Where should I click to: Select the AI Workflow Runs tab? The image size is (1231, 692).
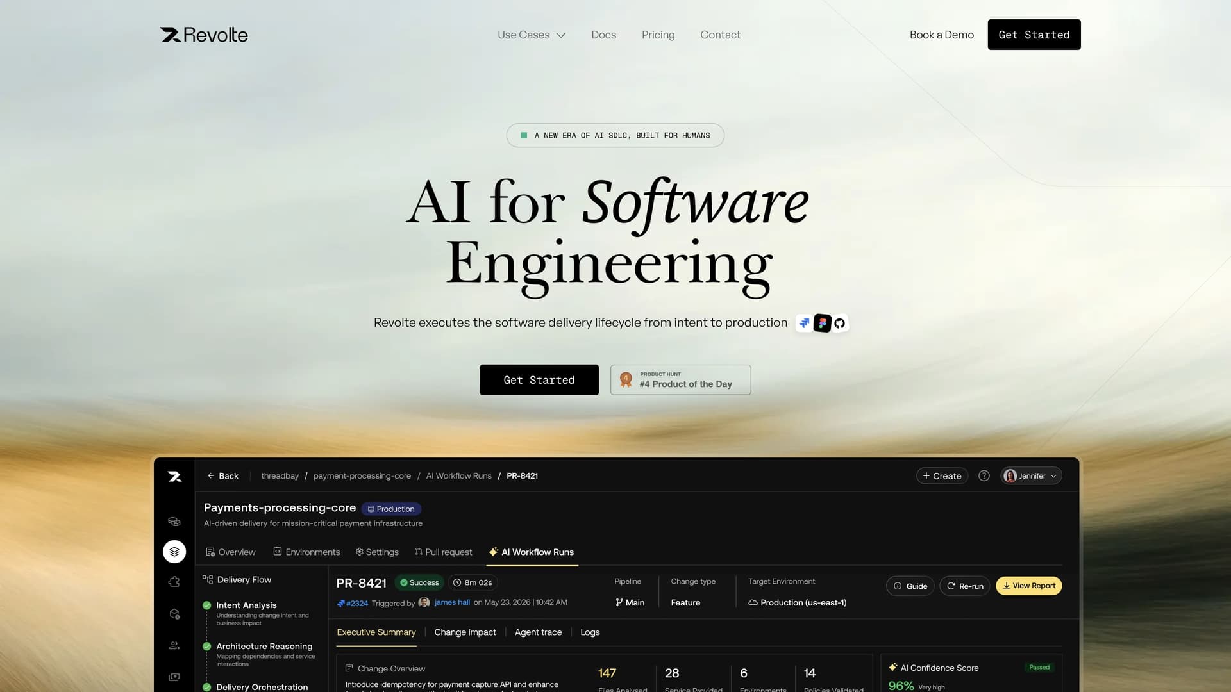[532, 552]
